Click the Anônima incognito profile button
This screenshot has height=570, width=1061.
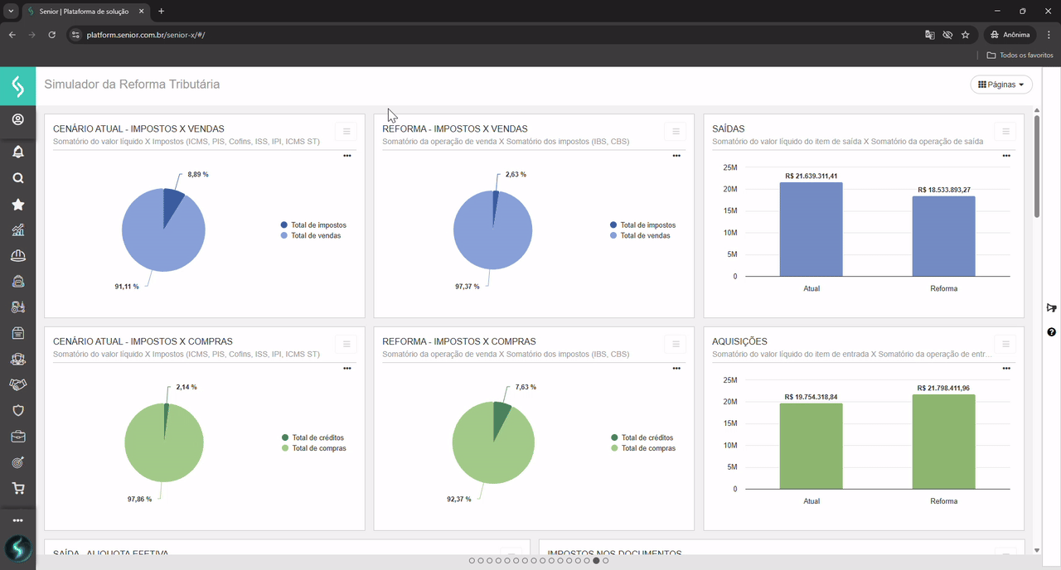click(1010, 35)
